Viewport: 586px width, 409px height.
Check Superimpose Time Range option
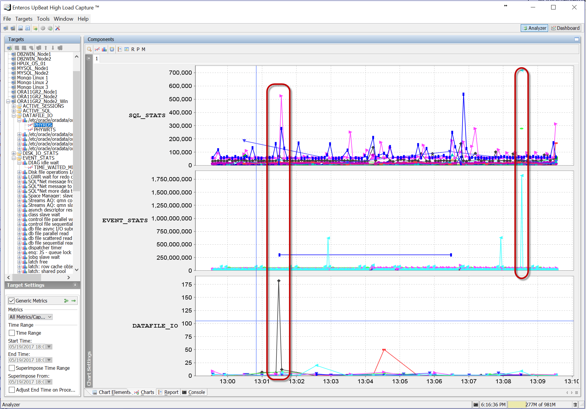coord(12,368)
